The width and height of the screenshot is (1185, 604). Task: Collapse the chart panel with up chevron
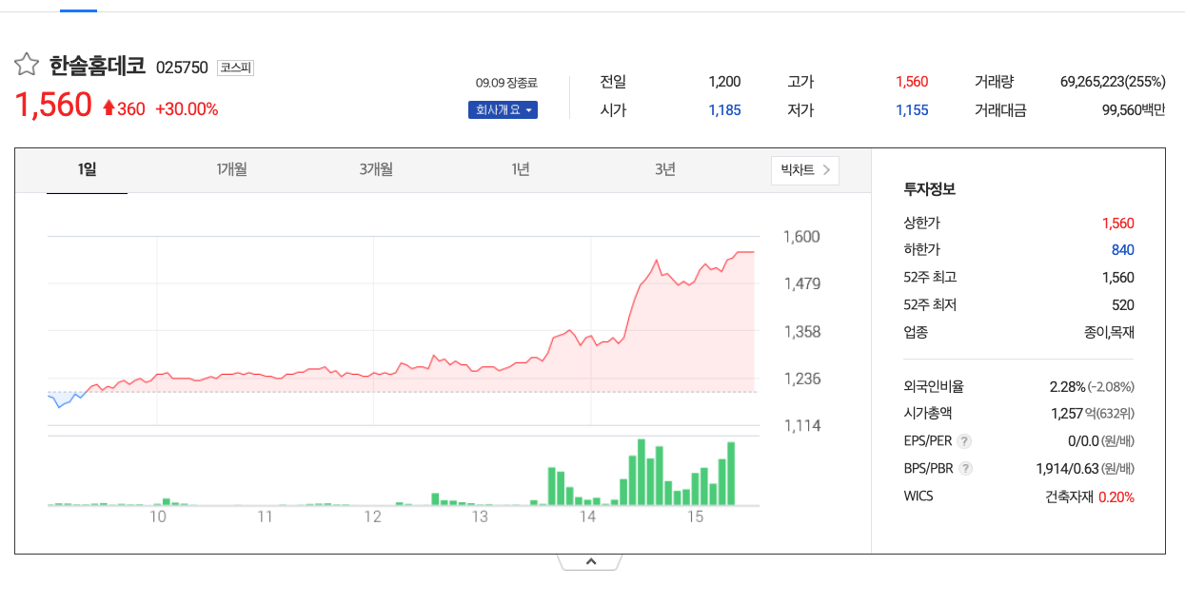590,562
